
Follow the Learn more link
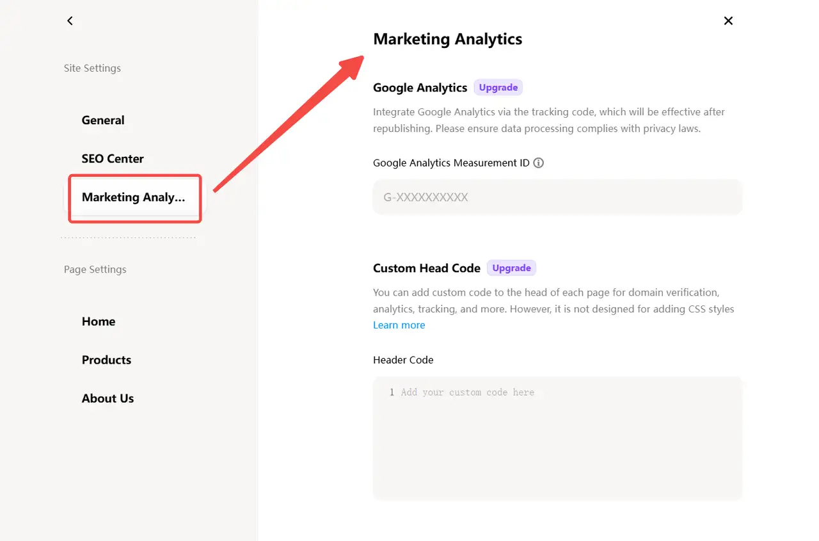pos(399,325)
